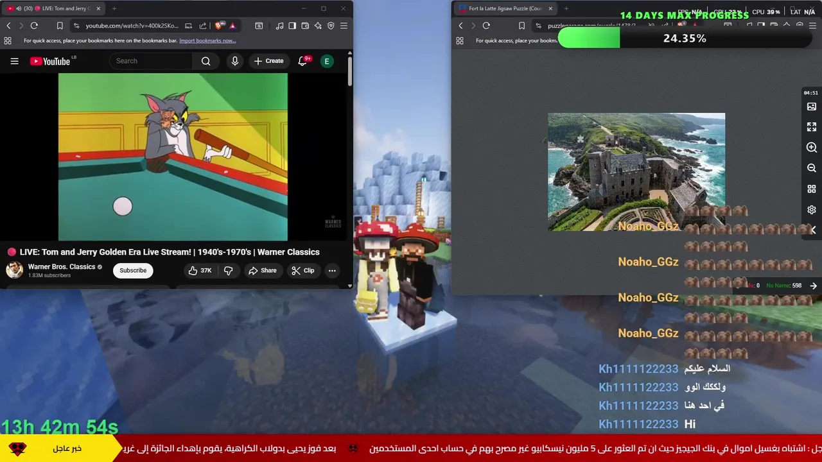Clip the Tom and Jerry live stream

(302, 270)
